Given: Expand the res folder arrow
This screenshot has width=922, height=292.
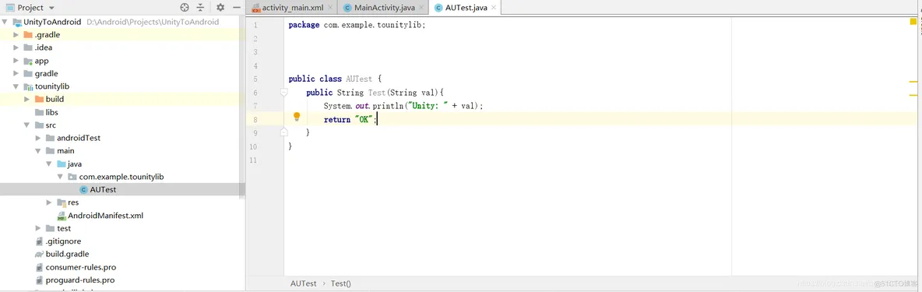Looking at the screenshot, I should (49, 202).
